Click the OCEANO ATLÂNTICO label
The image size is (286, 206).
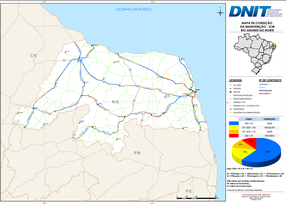pyautogui.click(x=134, y=9)
